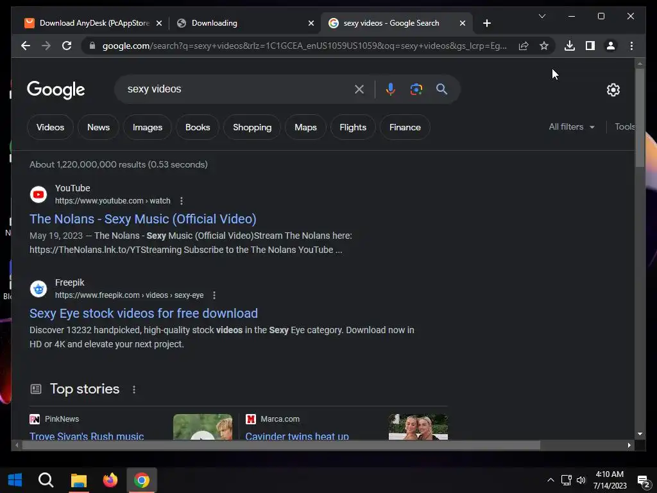Filter results by Images
Screen dimensions: 657x493
click(x=148, y=127)
